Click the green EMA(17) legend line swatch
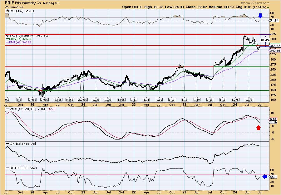 (7, 39)
